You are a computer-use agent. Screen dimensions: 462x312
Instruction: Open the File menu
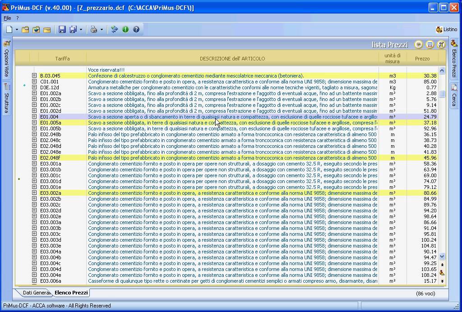coord(7,18)
